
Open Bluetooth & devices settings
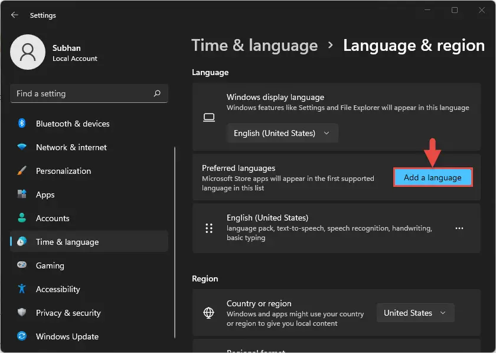tap(89, 123)
